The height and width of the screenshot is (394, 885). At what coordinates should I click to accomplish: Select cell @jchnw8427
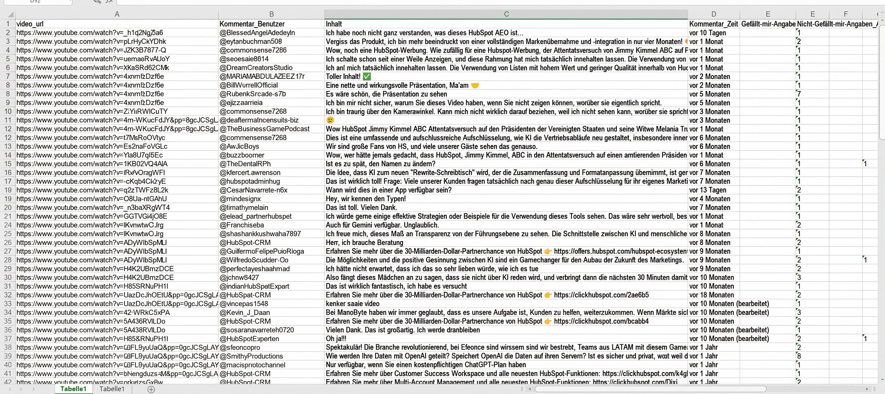[x=272, y=277]
